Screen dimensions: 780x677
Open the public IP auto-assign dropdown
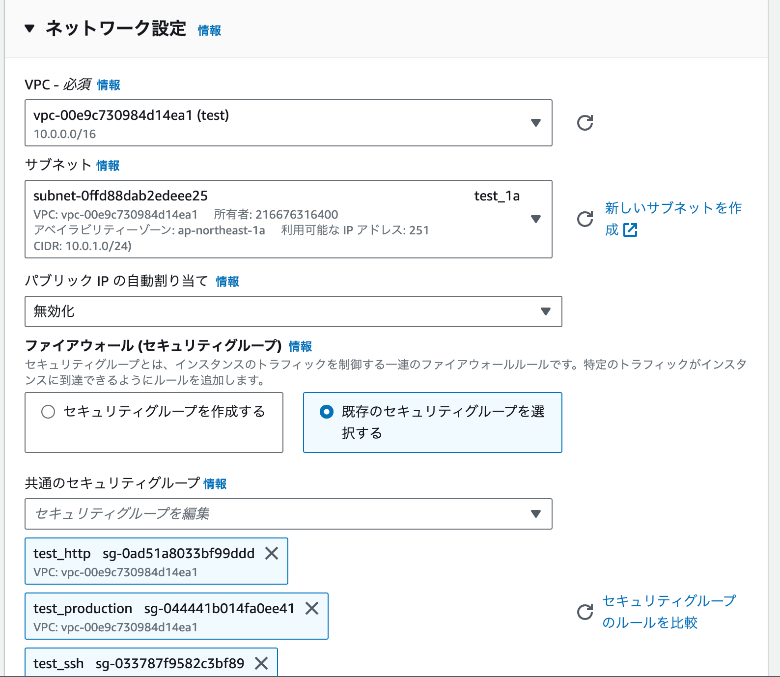(x=293, y=311)
